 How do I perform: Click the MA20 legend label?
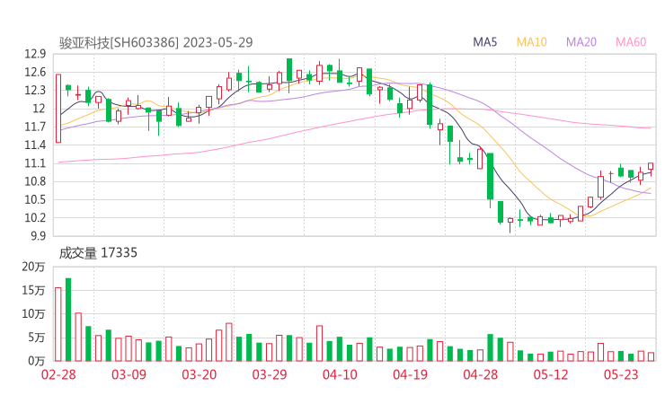click(x=581, y=42)
